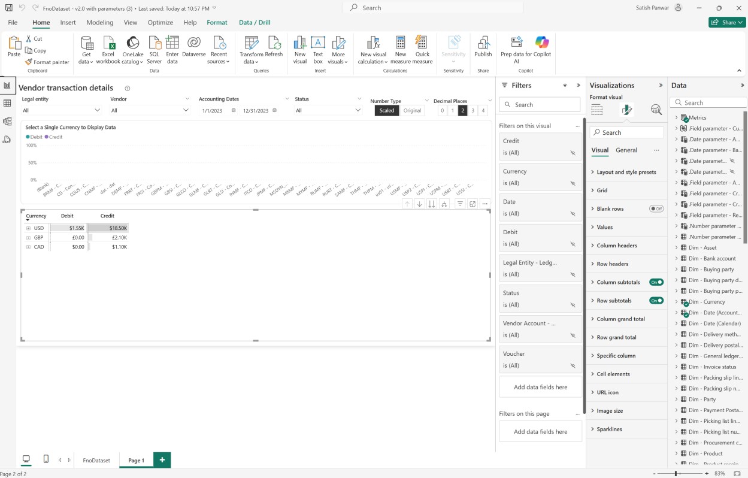The height and width of the screenshot is (478, 748).
Task: Switch to the FnoDataset page tab
Action: (96, 460)
